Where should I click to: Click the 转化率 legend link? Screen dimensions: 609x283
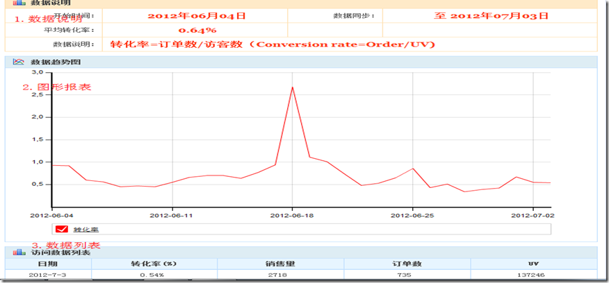click(x=86, y=230)
